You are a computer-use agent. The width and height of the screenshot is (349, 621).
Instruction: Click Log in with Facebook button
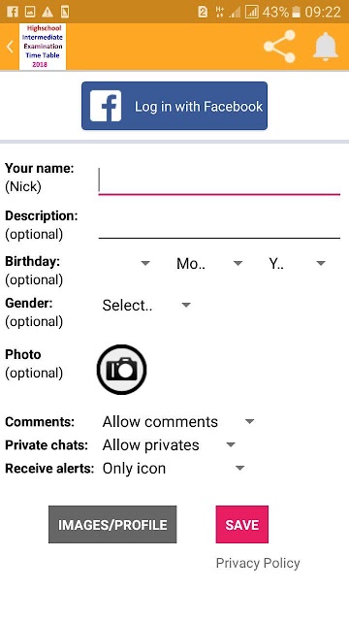coord(174,106)
